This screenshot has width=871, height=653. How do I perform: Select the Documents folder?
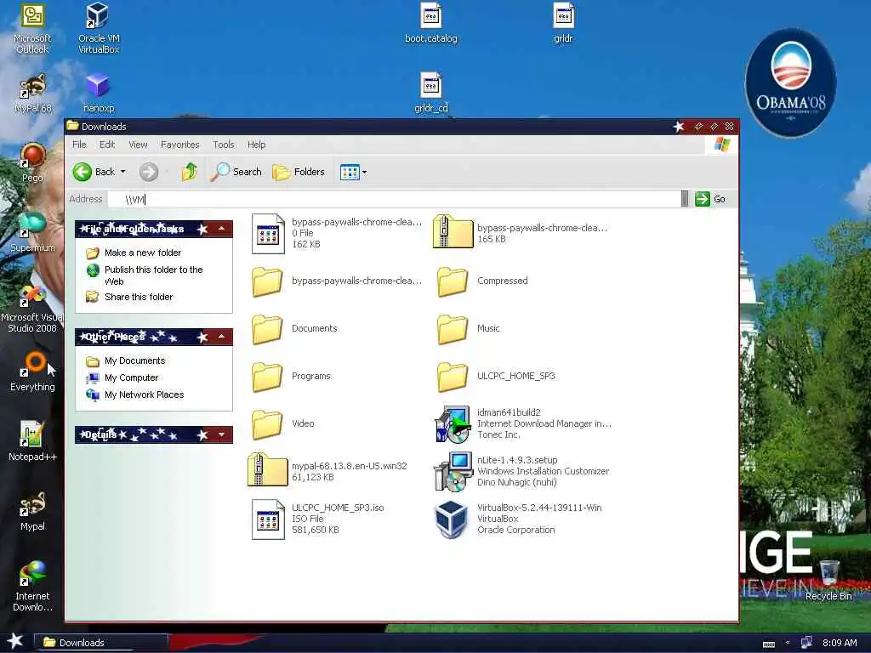coord(294,329)
